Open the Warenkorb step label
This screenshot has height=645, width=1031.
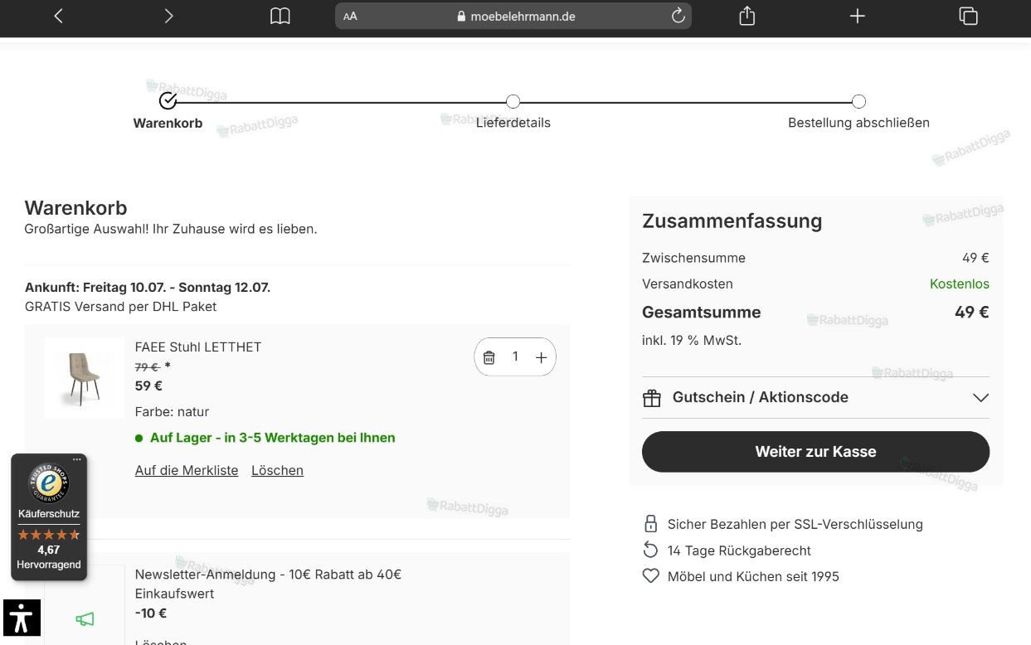point(168,123)
